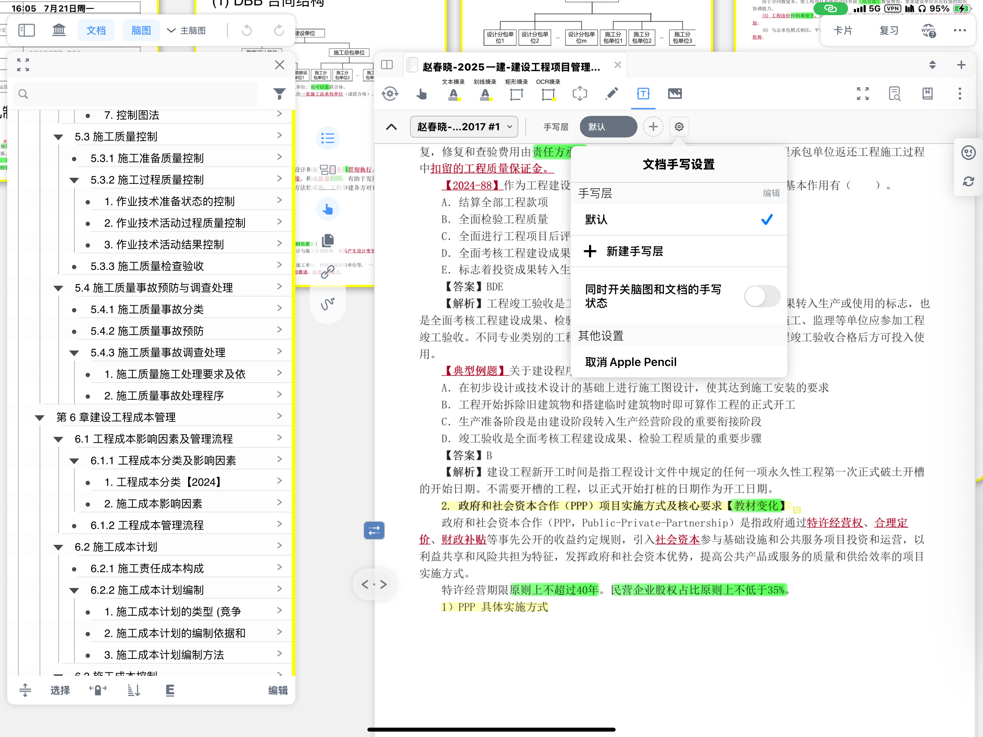Collapse 第 6 章建设工程成本管理 node
Viewport: 983px width, 737px height.
40,417
